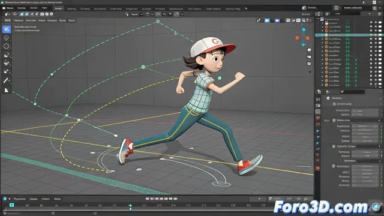
Task: Click the view layer name field in top bar
Action: [x=357, y=8]
